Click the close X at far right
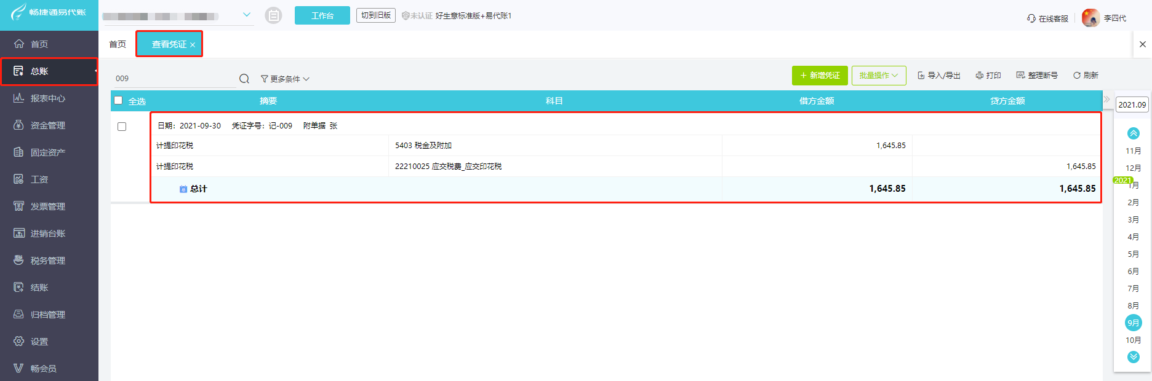The image size is (1152, 381). coord(1143,44)
